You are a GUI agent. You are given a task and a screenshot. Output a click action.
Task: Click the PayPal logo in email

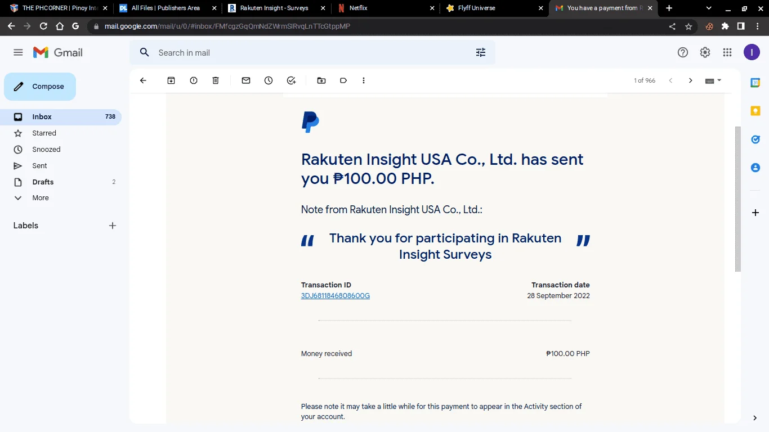click(310, 122)
